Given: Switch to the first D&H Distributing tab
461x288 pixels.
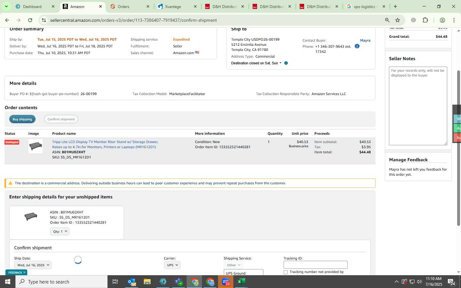Looking at the screenshot, I should 224,6.
